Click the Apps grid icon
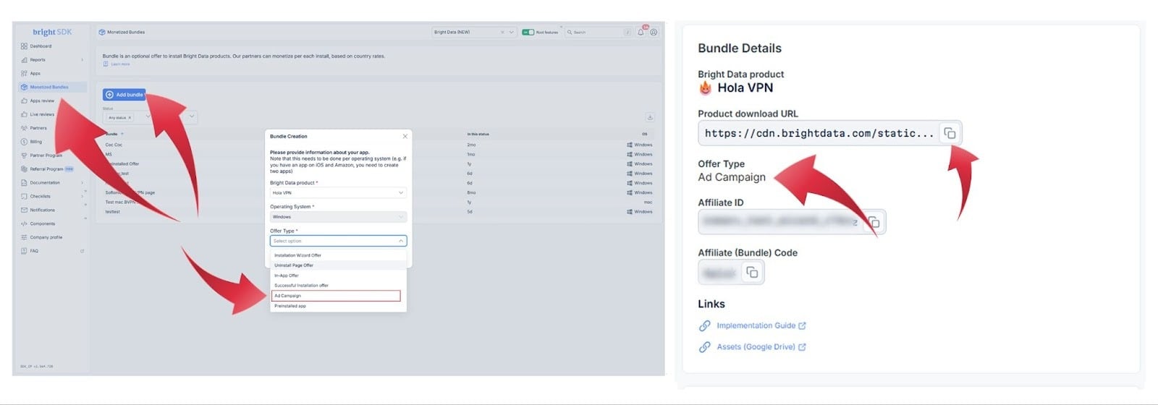The image size is (1158, 405). (24, 74)
